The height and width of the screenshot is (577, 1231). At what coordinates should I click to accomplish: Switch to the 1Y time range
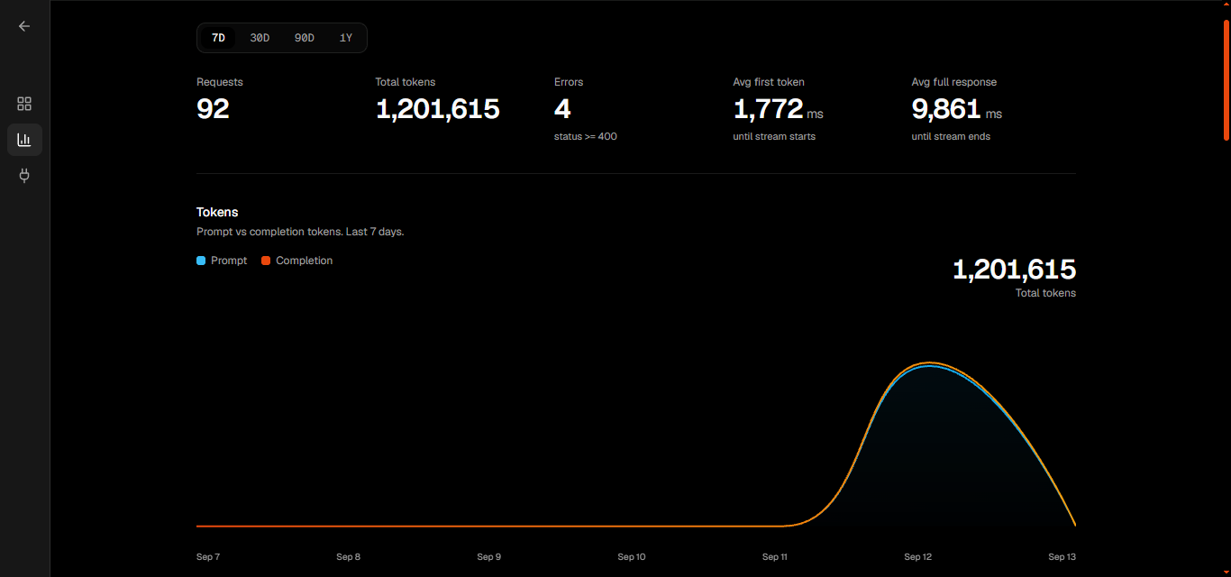click(346, 38)
